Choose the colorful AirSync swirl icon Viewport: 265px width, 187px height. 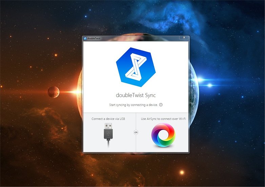coord(163,135)
